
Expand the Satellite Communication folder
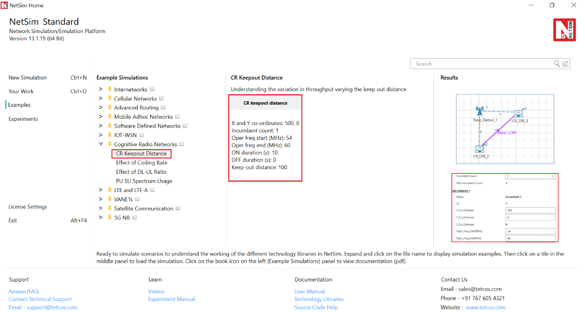point(101,209)
